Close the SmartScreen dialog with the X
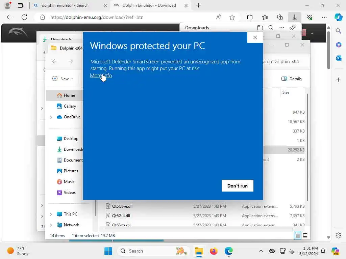Screen dimensions: 346x259 pyautogui.click(x=255, y=37)
